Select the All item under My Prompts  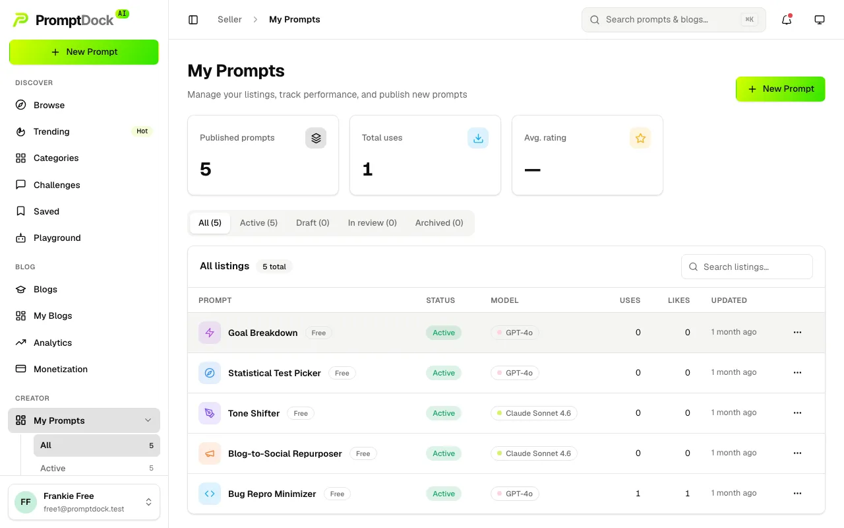pos(97,445)
